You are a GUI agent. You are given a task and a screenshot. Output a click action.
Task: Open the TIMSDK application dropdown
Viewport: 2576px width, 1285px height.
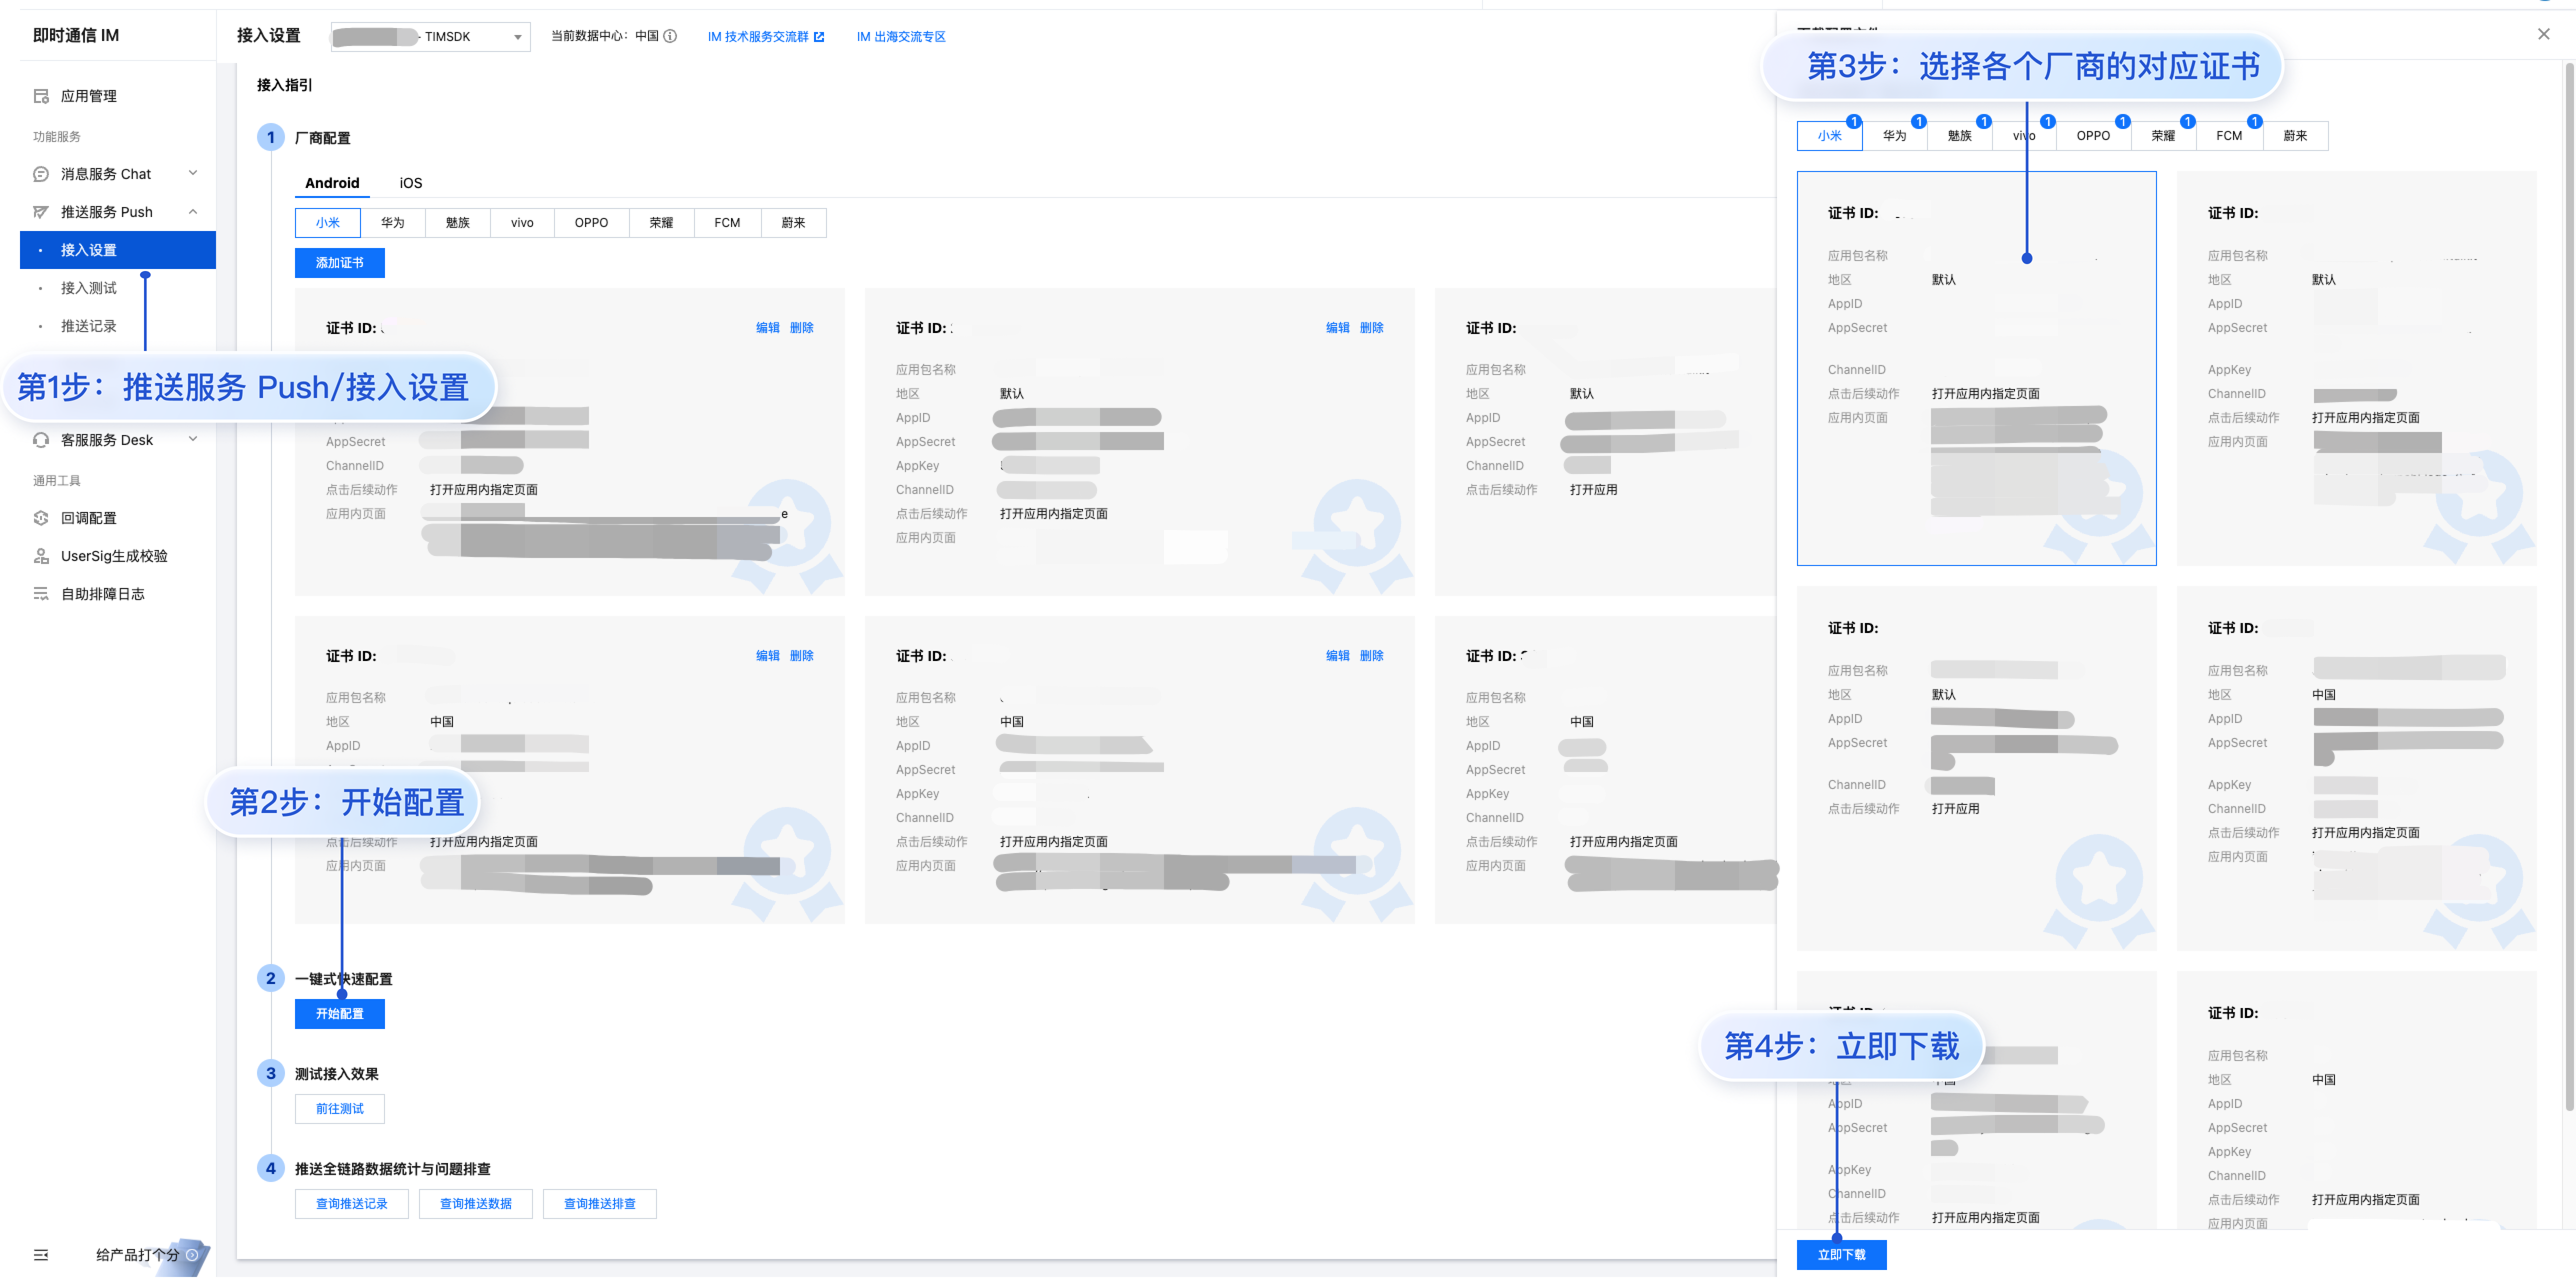click(431, 37)
